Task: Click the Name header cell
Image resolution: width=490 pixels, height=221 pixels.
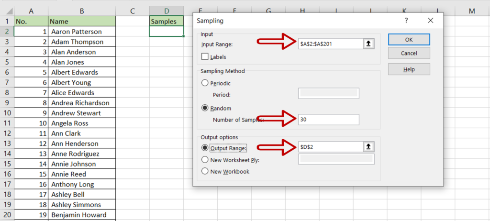Action: [x=82, y=21]
